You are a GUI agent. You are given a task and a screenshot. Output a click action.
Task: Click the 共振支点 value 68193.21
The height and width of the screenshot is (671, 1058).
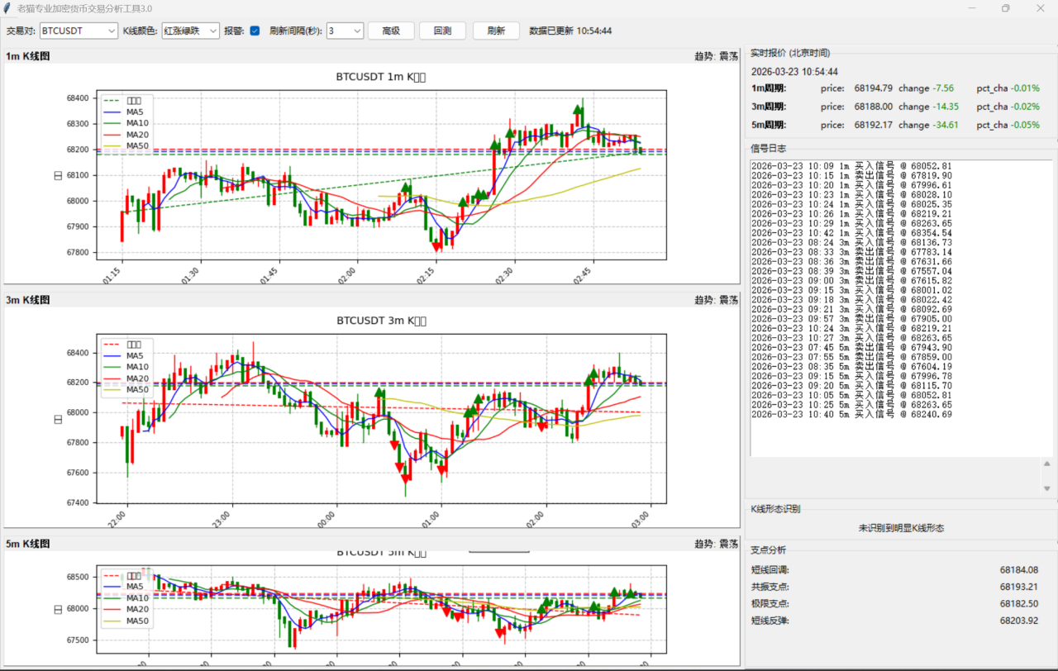click(x=1017, y=587)
